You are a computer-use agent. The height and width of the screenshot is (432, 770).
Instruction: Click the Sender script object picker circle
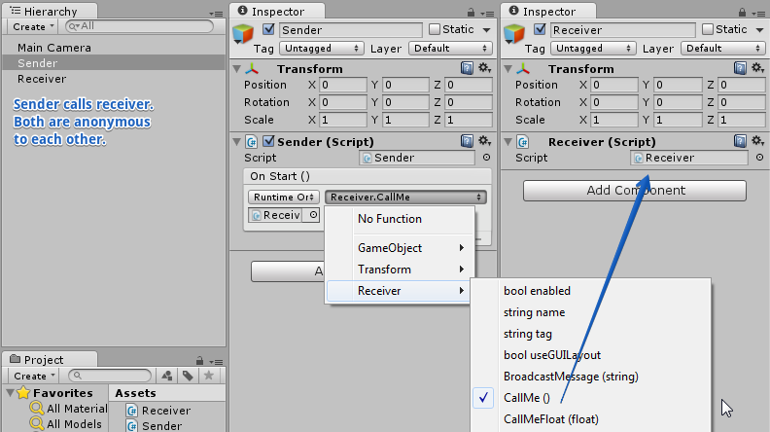(486, 158)
